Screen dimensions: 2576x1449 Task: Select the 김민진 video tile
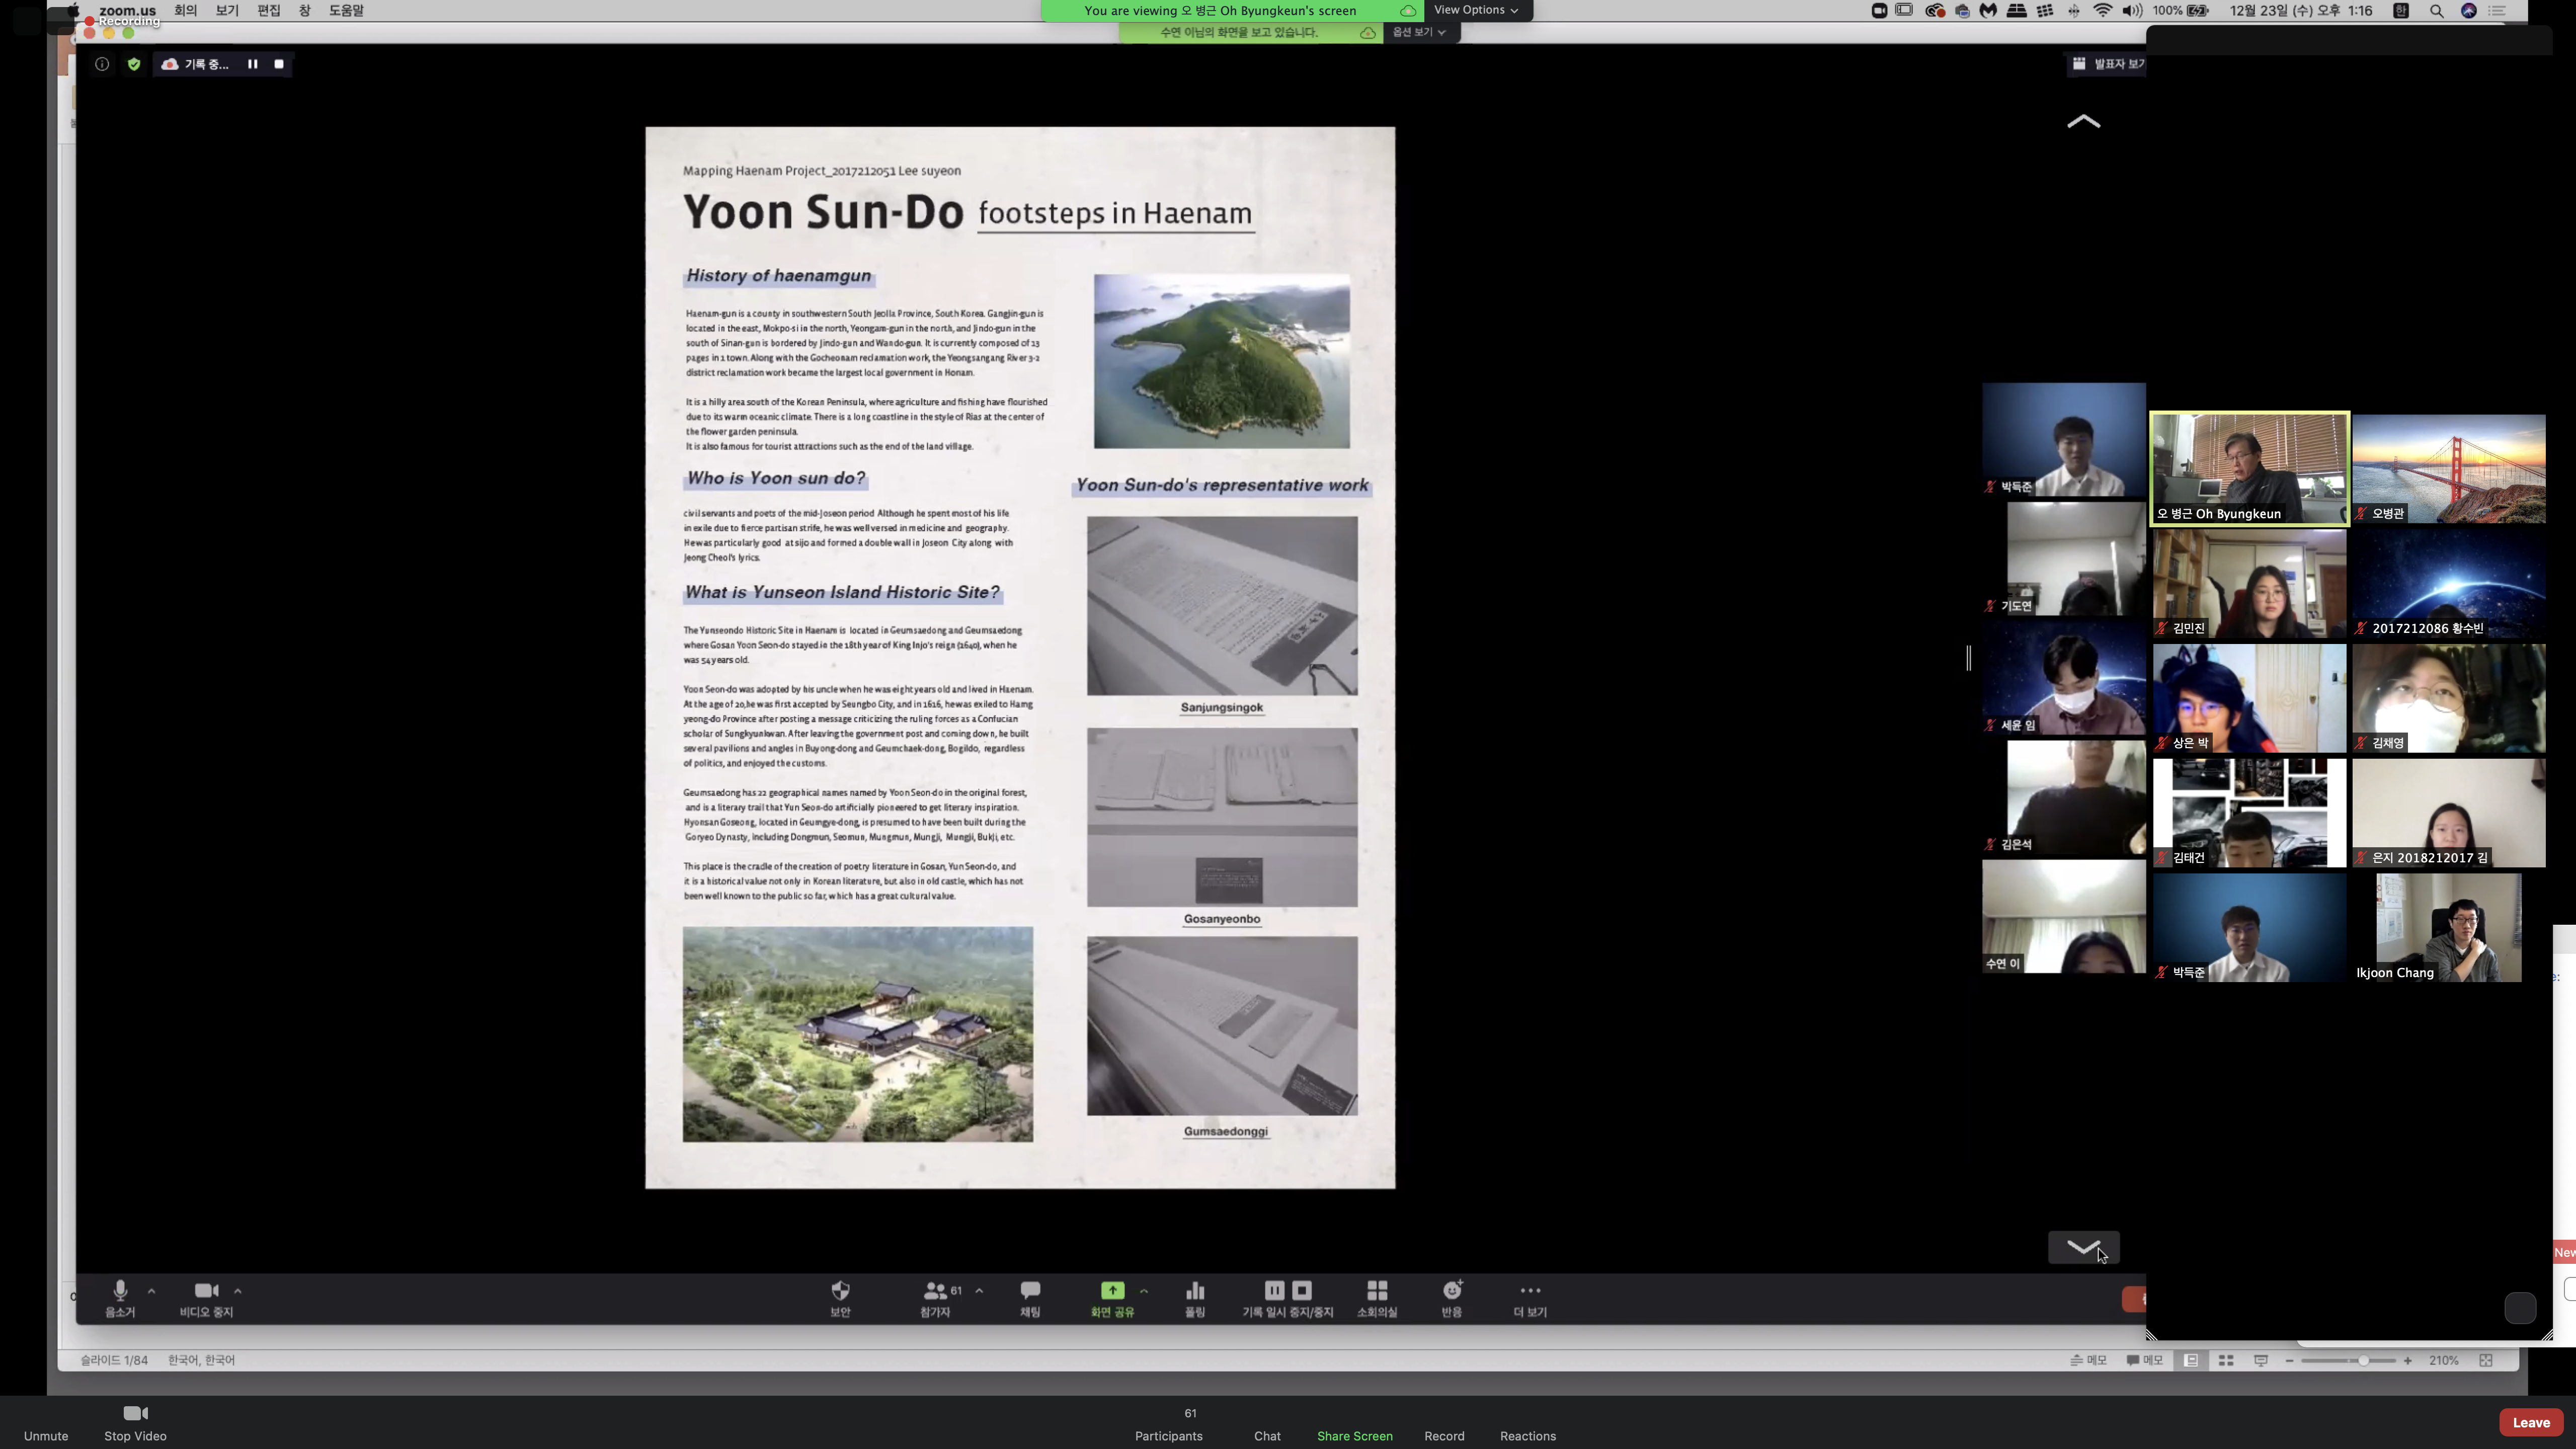[x=2250, y=583]
